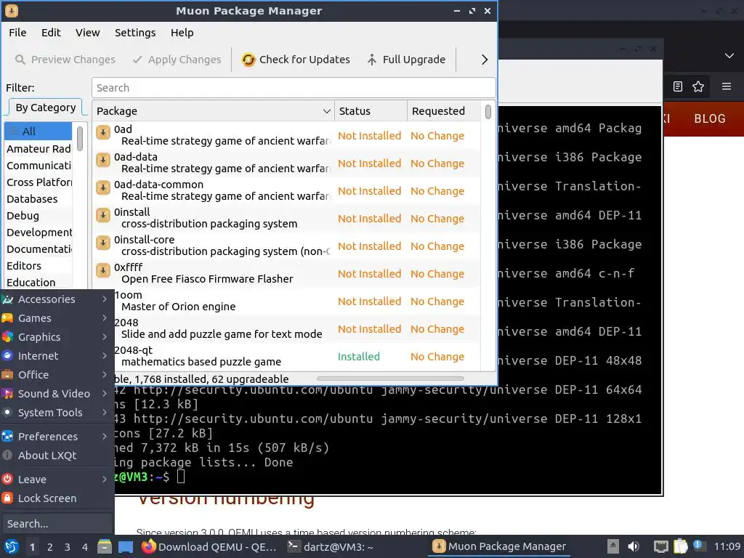744x558 pixels.
Task: Open the Help menu
Action: [x=182, y=33]
